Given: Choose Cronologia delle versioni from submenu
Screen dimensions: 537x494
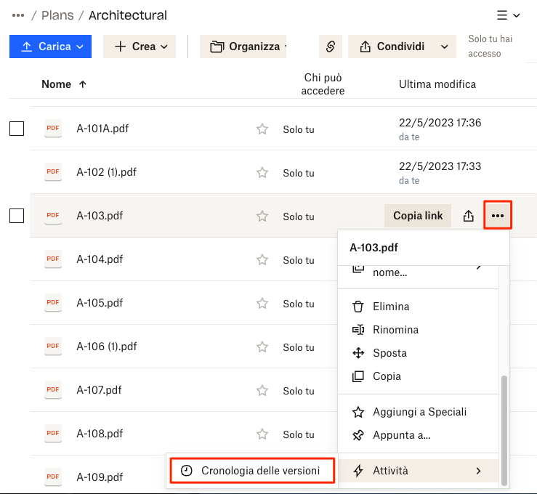Looking at the screenshot, I should pos(252,471).
